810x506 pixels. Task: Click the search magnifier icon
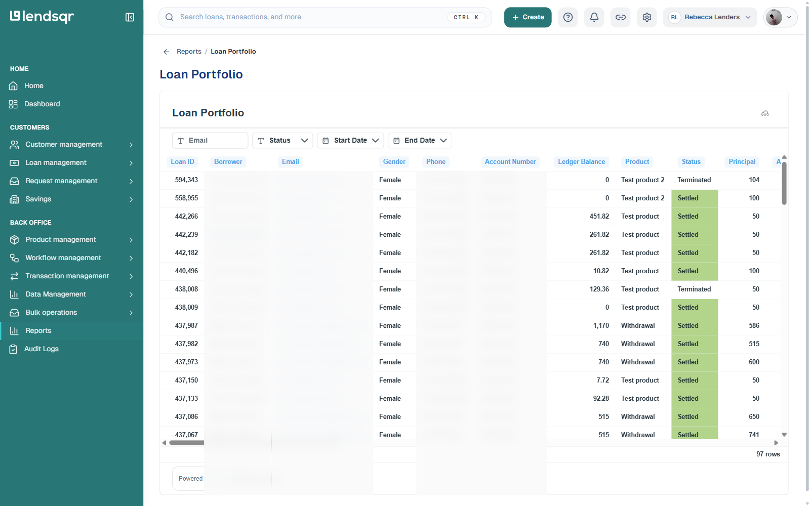(170, 17)
